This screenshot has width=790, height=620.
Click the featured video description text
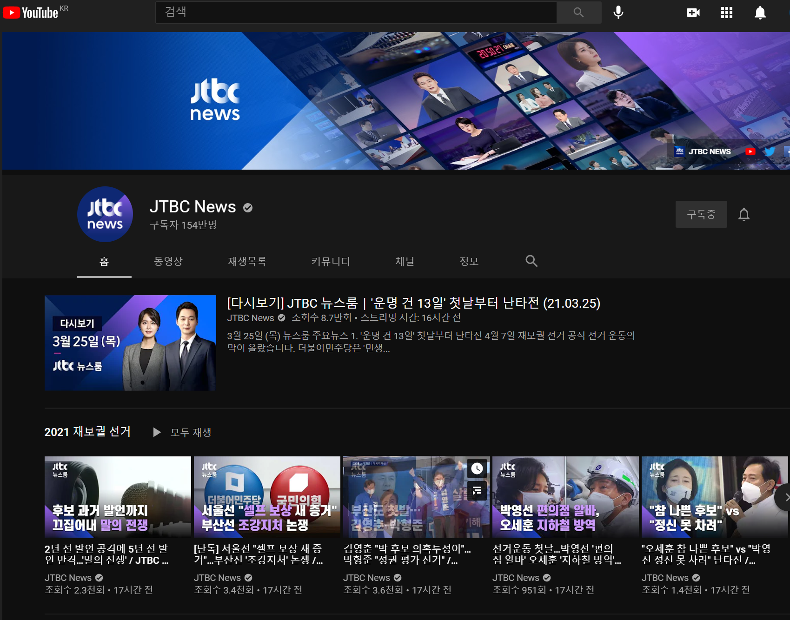[431, 342]
